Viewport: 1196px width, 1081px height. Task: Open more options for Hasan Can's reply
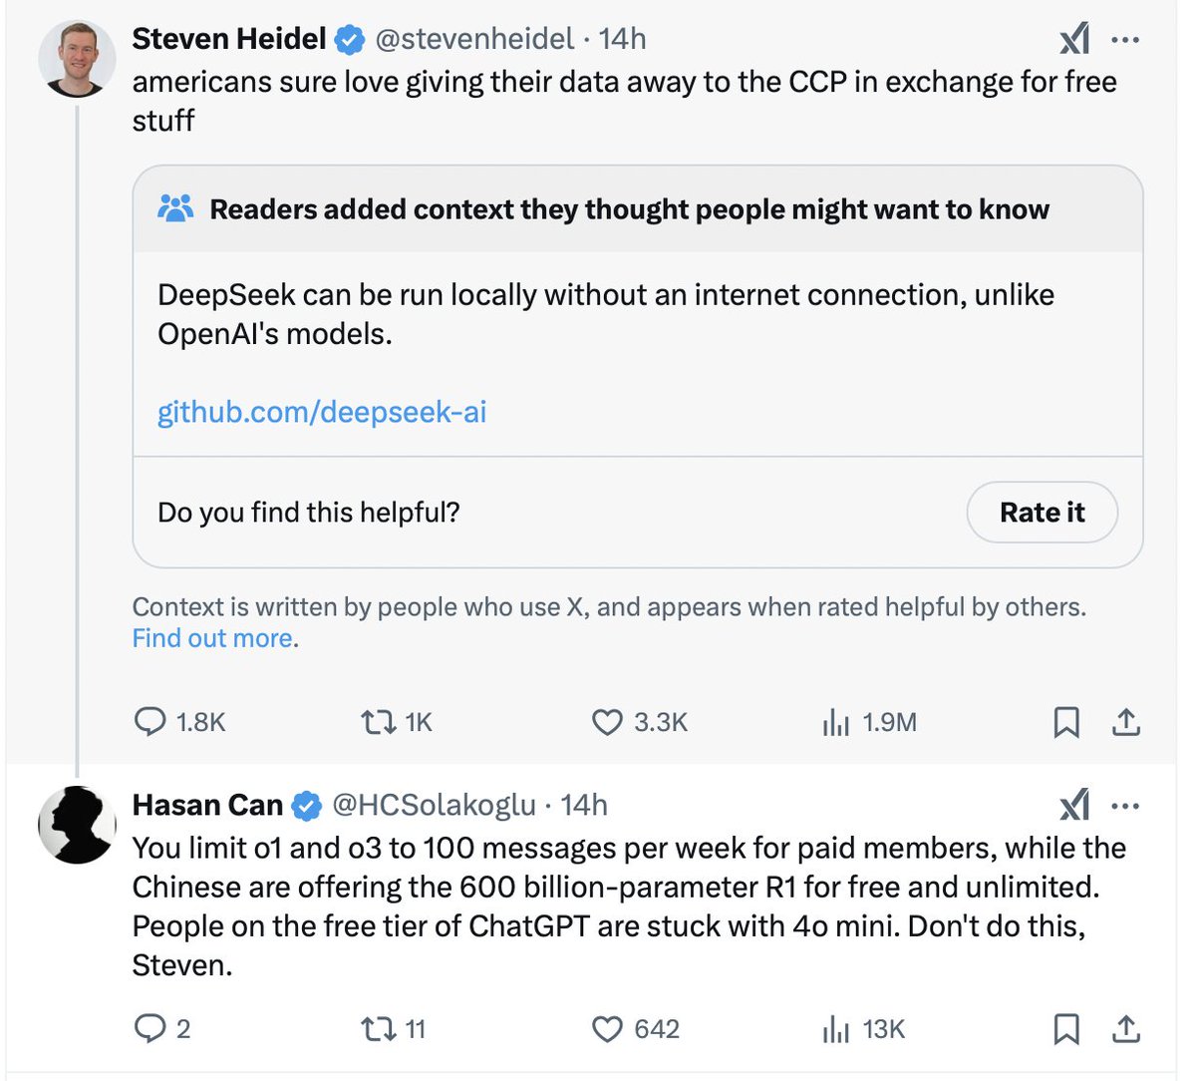(x=1125, y=805)
